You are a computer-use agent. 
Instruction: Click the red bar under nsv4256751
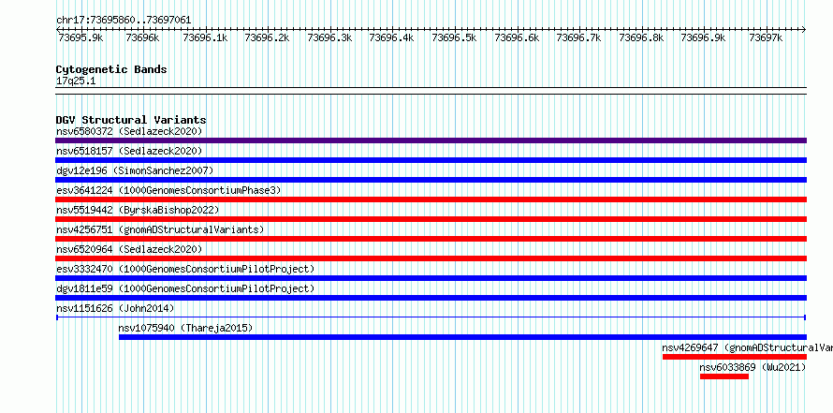point(431,239)
